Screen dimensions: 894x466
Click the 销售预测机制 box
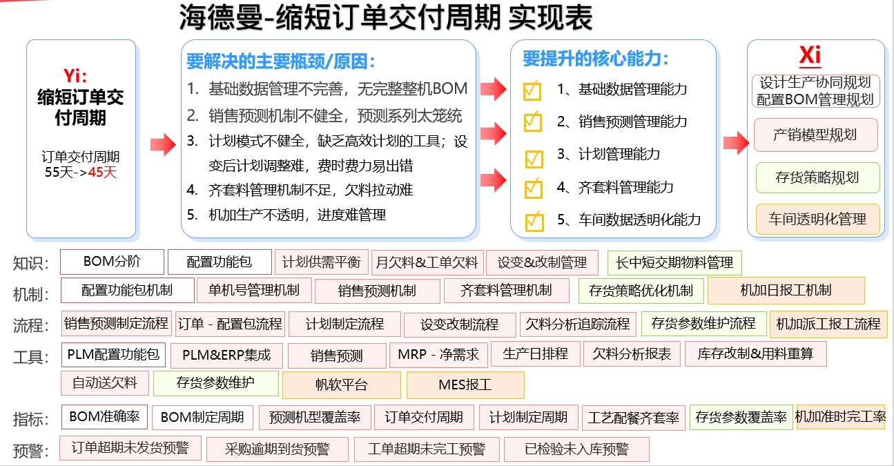click(377, 291)
